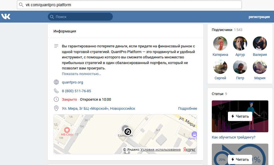Click the Яндекс logo on map
274x165 pixels.
tap(189, 149)
